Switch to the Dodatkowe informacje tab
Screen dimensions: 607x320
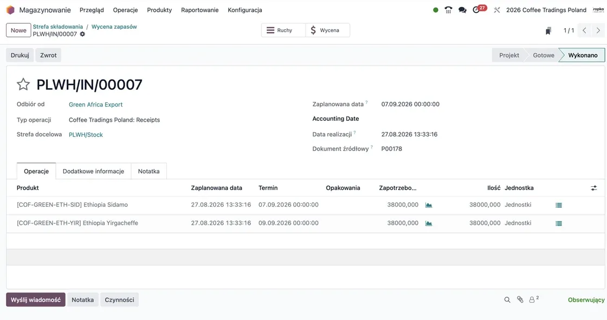93,171
